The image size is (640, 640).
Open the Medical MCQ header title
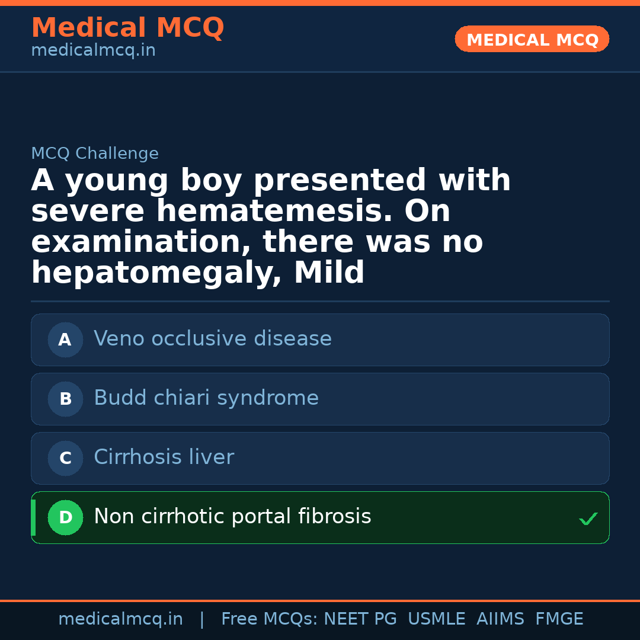pyautogui.click(x=127, y=28)
